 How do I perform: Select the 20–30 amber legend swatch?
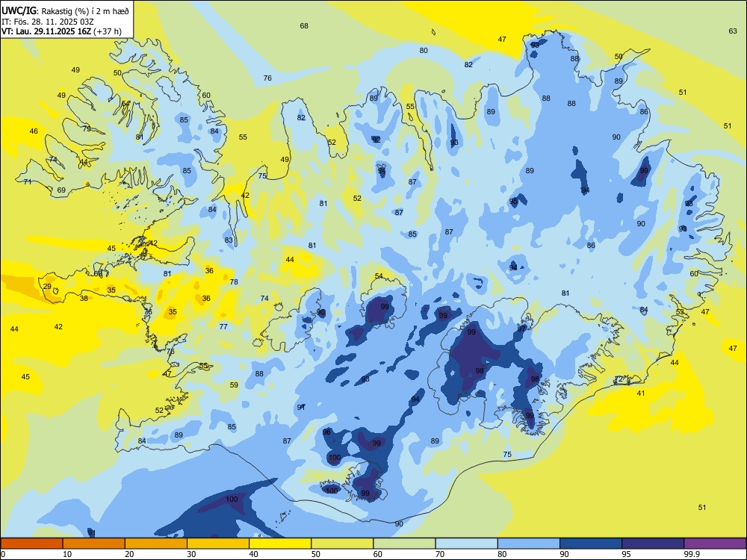click(x=156, y=544)
